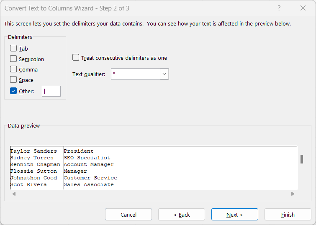Click the Other delimiter text field

pos(51,91)
